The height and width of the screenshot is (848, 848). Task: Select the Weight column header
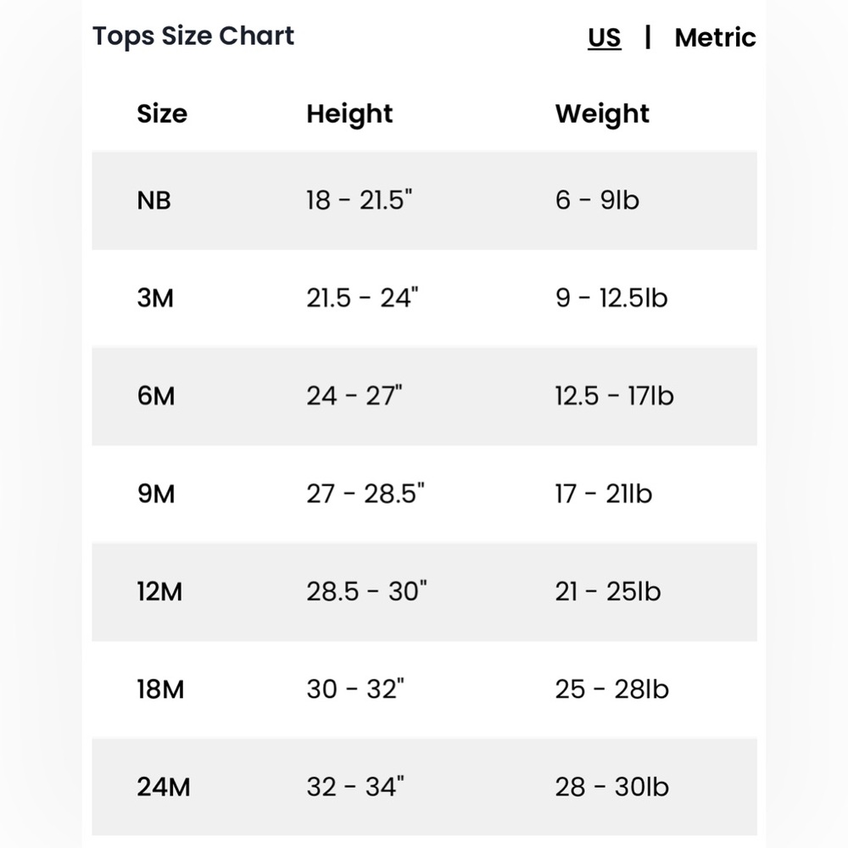(x=602, y=114)
